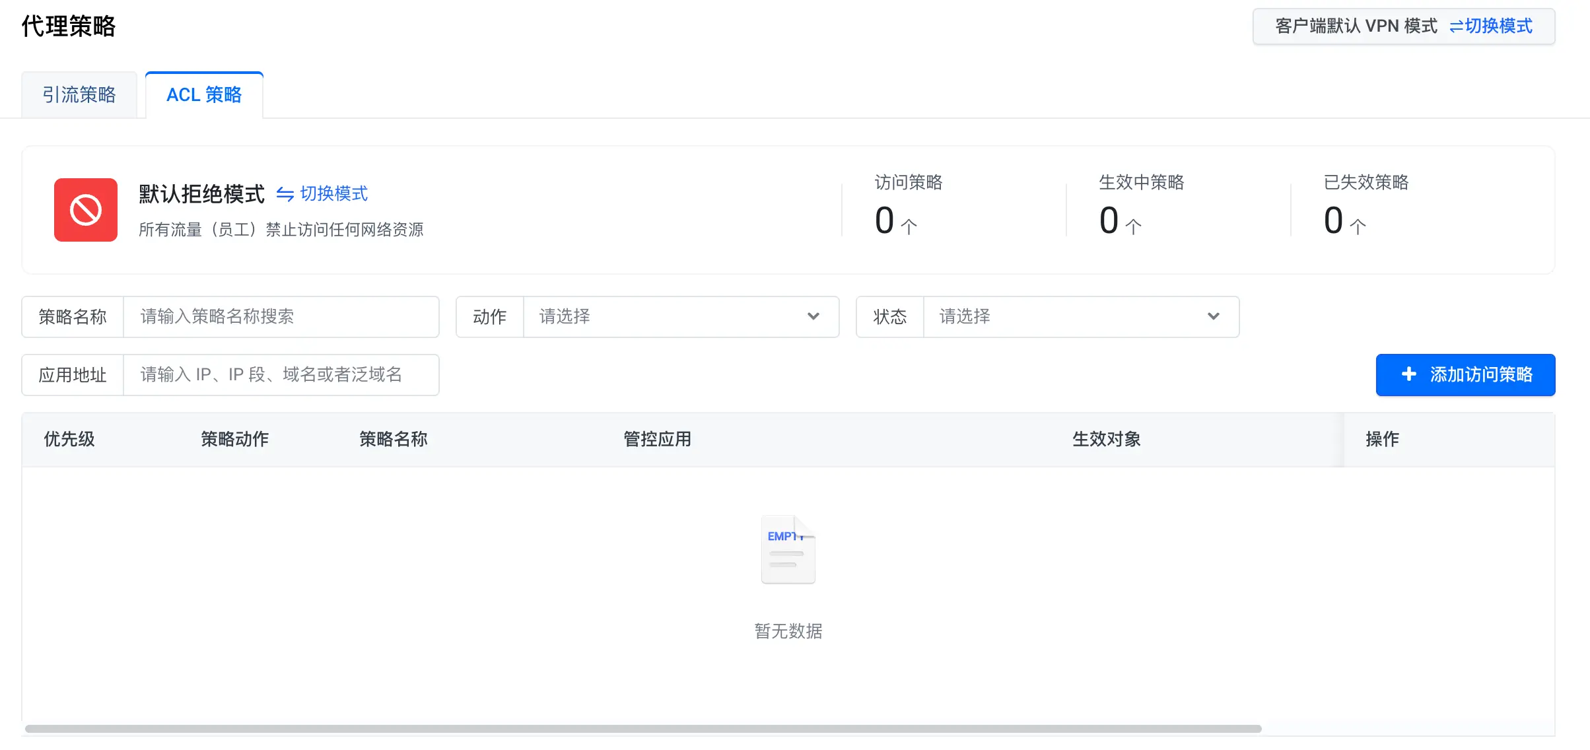Click the 管控应用 column header
Viewport: 1590px width, 750px height.
click(x=658, y=439)
